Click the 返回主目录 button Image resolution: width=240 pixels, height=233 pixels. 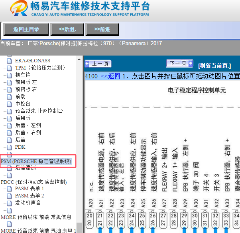tap(26, 29)
